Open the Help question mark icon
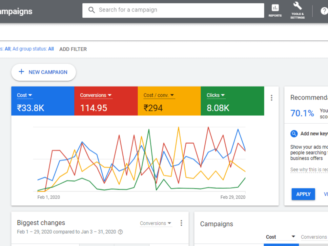Screen dimensions: 328x246 coord(324,11)
